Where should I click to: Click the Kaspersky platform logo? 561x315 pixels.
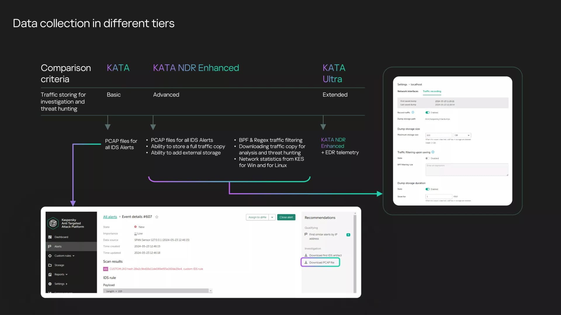53,223
